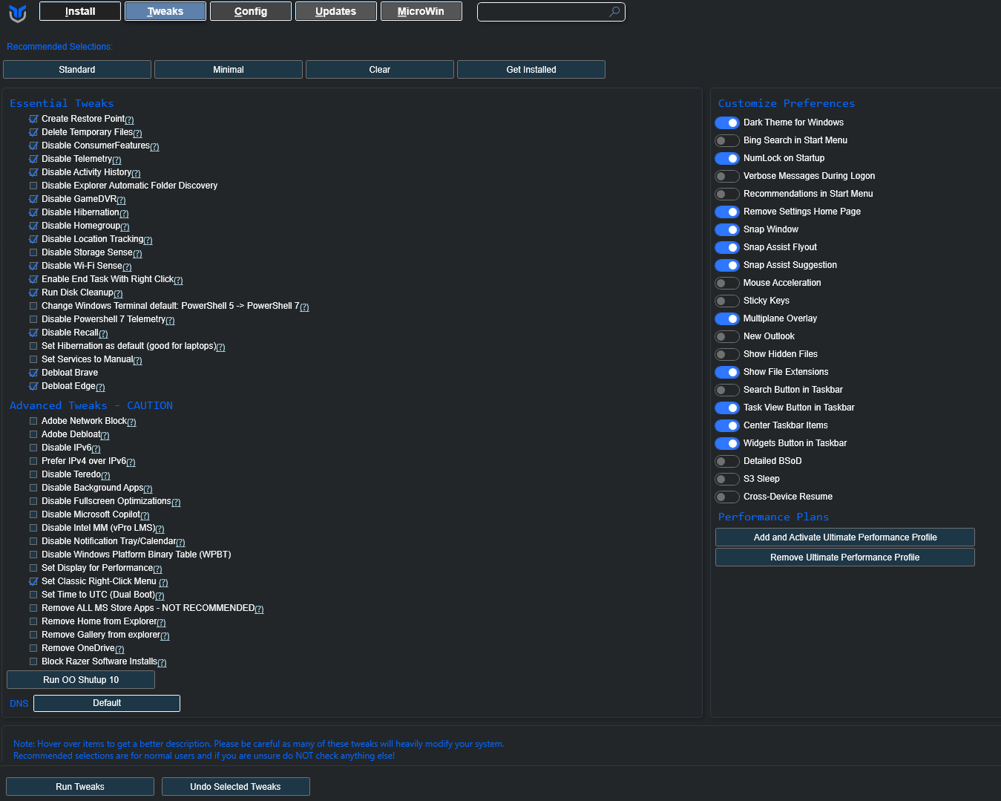Open help link beside Create Restore Point
Screen dimensions: 1001x801
click(129, 120)
